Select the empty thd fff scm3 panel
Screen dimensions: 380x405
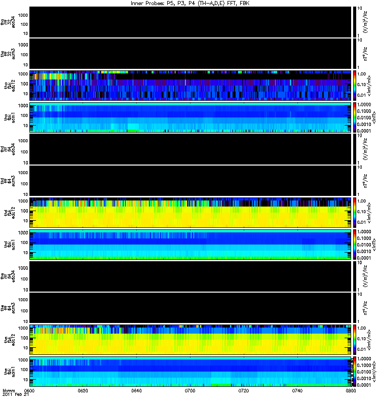tap(190, 180)
